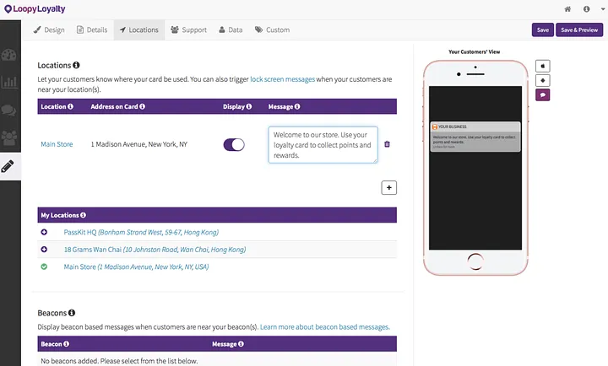Click info icon next to Locations heading
The width and height of the screenshot is (608, 366).
tap(76, 65)
